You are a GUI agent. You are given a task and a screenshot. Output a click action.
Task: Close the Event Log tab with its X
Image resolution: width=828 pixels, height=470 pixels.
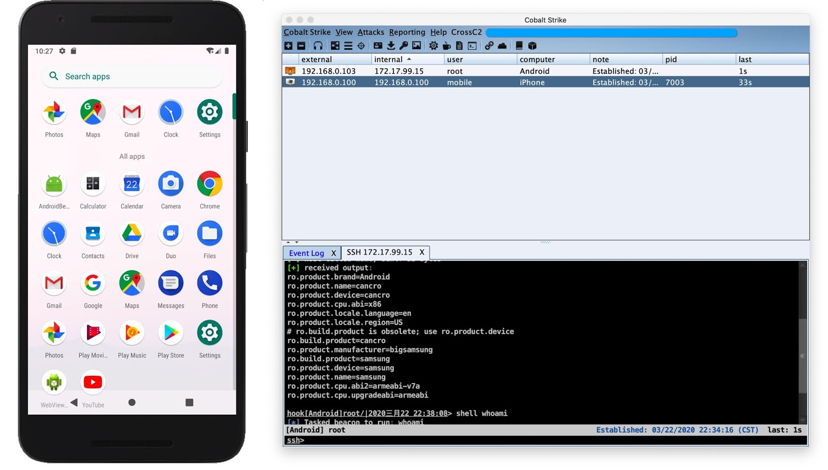point(334,253)
